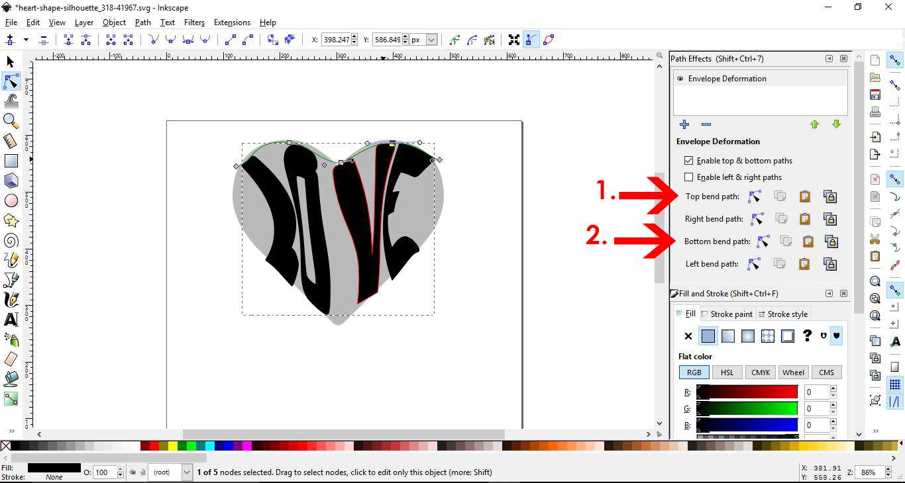
Task: Select the Calligraphy tool
Action: (11, 300)
